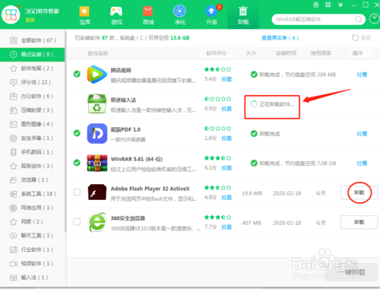
Task: Click 吐槽 link in WinRAR row
Action: [362, 164]
